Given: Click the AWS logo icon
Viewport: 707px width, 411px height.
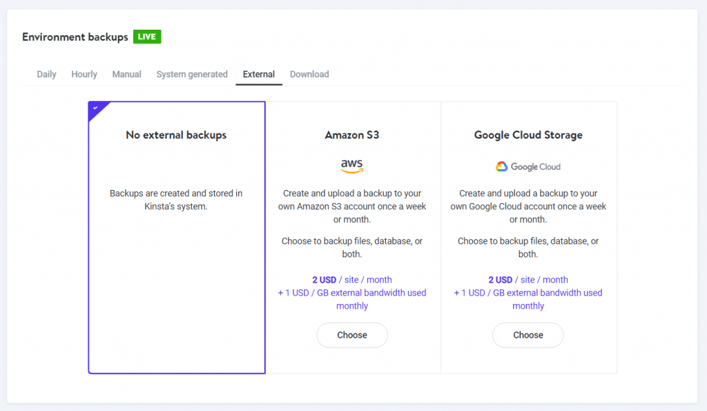Looking at the screenshot, I should [x=352, y=166].
